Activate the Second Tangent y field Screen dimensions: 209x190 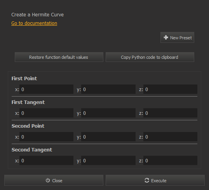[x=108, y=160]
